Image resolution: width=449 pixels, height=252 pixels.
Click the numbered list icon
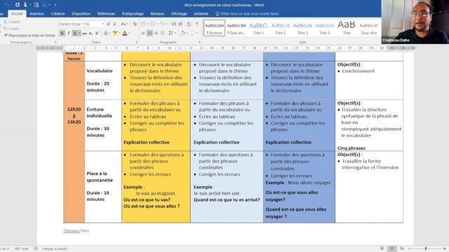pyautogui.click(x=154, y=24)
